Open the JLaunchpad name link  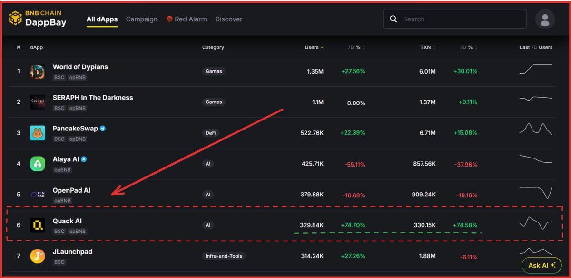click(x=72, y=252)
